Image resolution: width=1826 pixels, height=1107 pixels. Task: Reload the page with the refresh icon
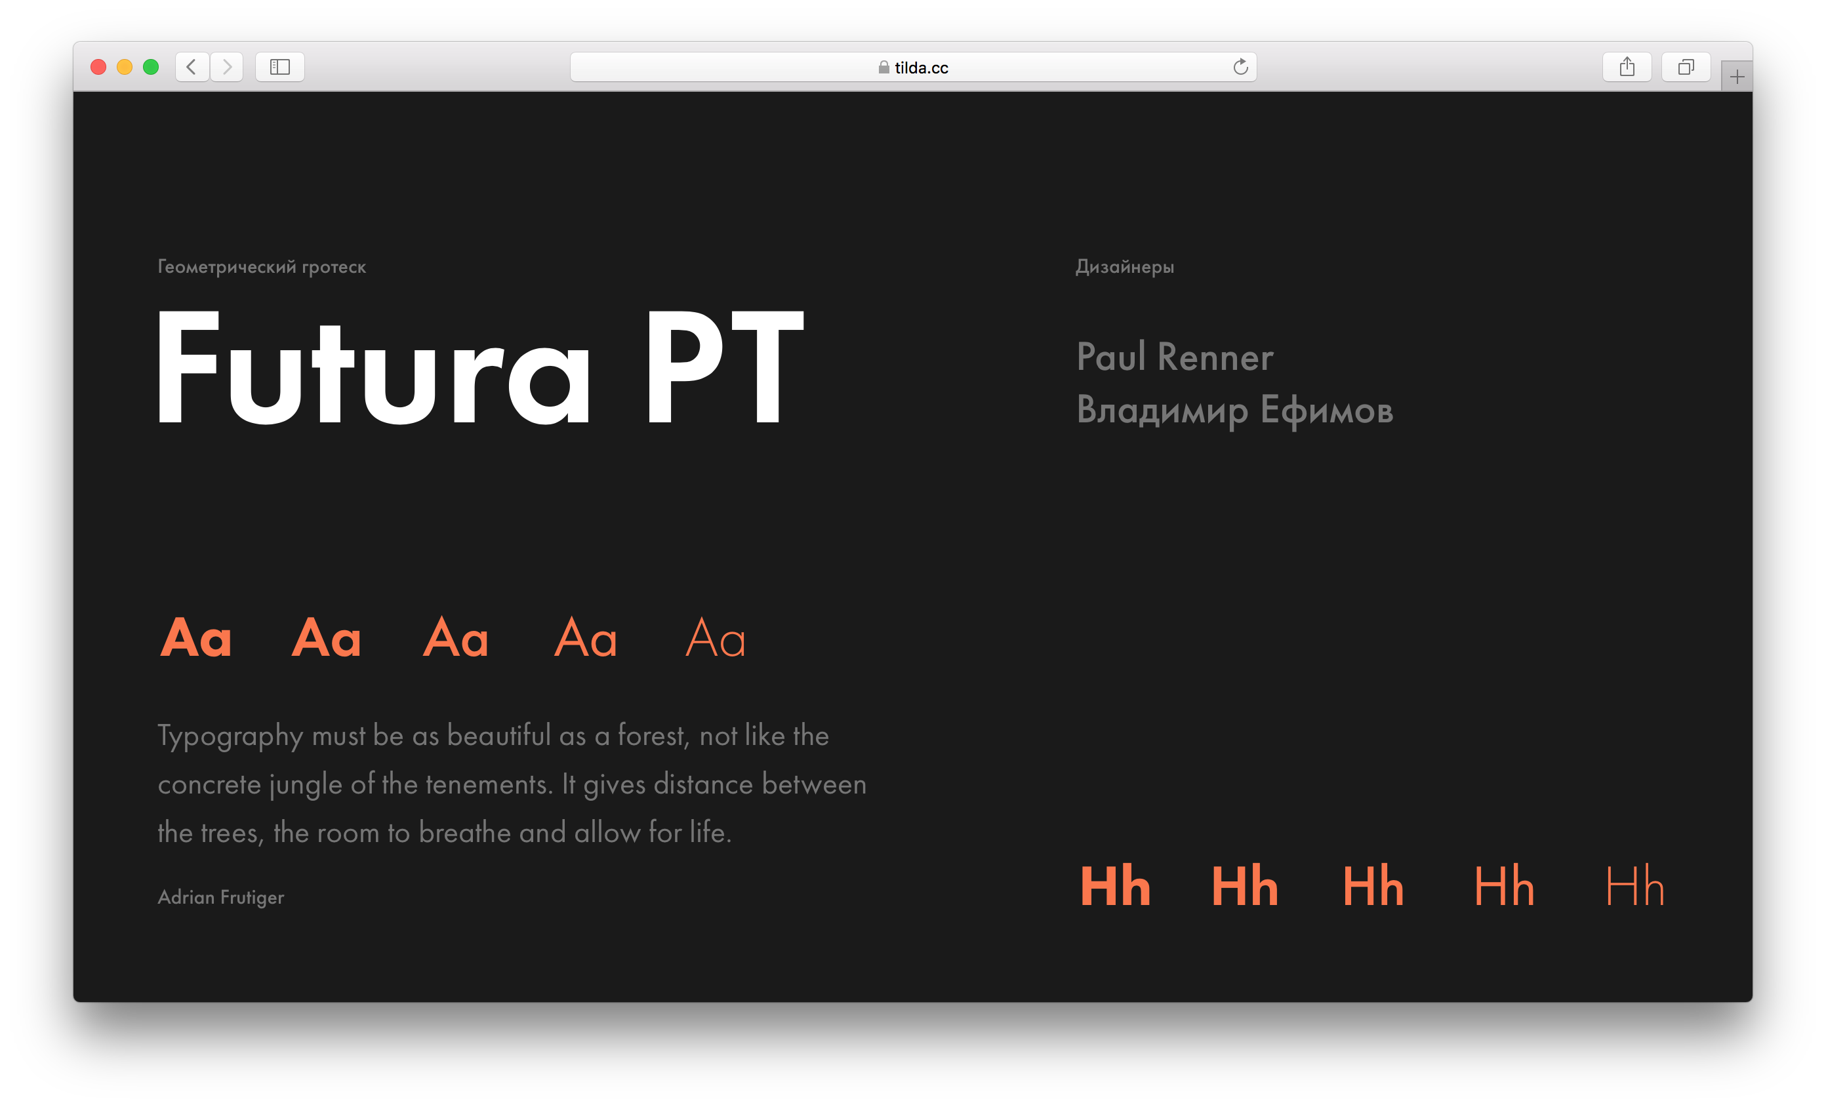tap(1240, 68)
